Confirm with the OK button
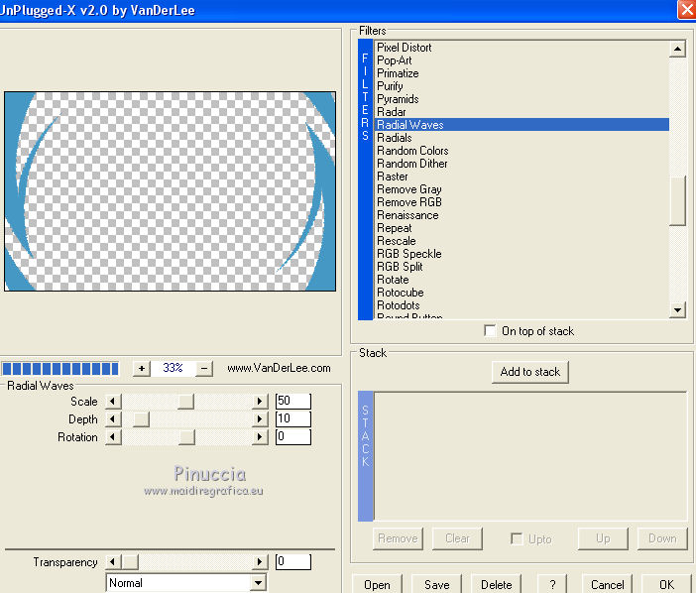Viewport: 696px width, 593px height. point(666,584)
